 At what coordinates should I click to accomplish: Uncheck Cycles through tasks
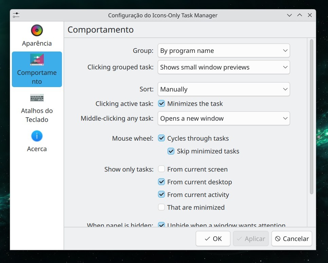point(162,138)
